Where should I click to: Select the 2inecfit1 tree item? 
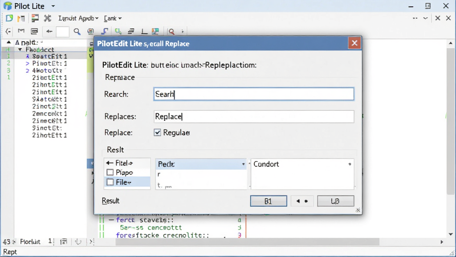click(49, 120)
